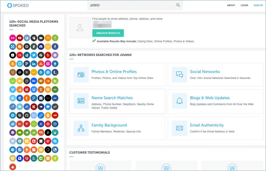
Task: Click the CNN icon
Action: coord(55,115)
